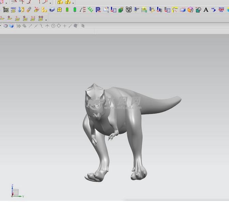This screenshot has height=207, width=229.
Task: Click the green 3D box icon
Action: (x=121, y=10)
